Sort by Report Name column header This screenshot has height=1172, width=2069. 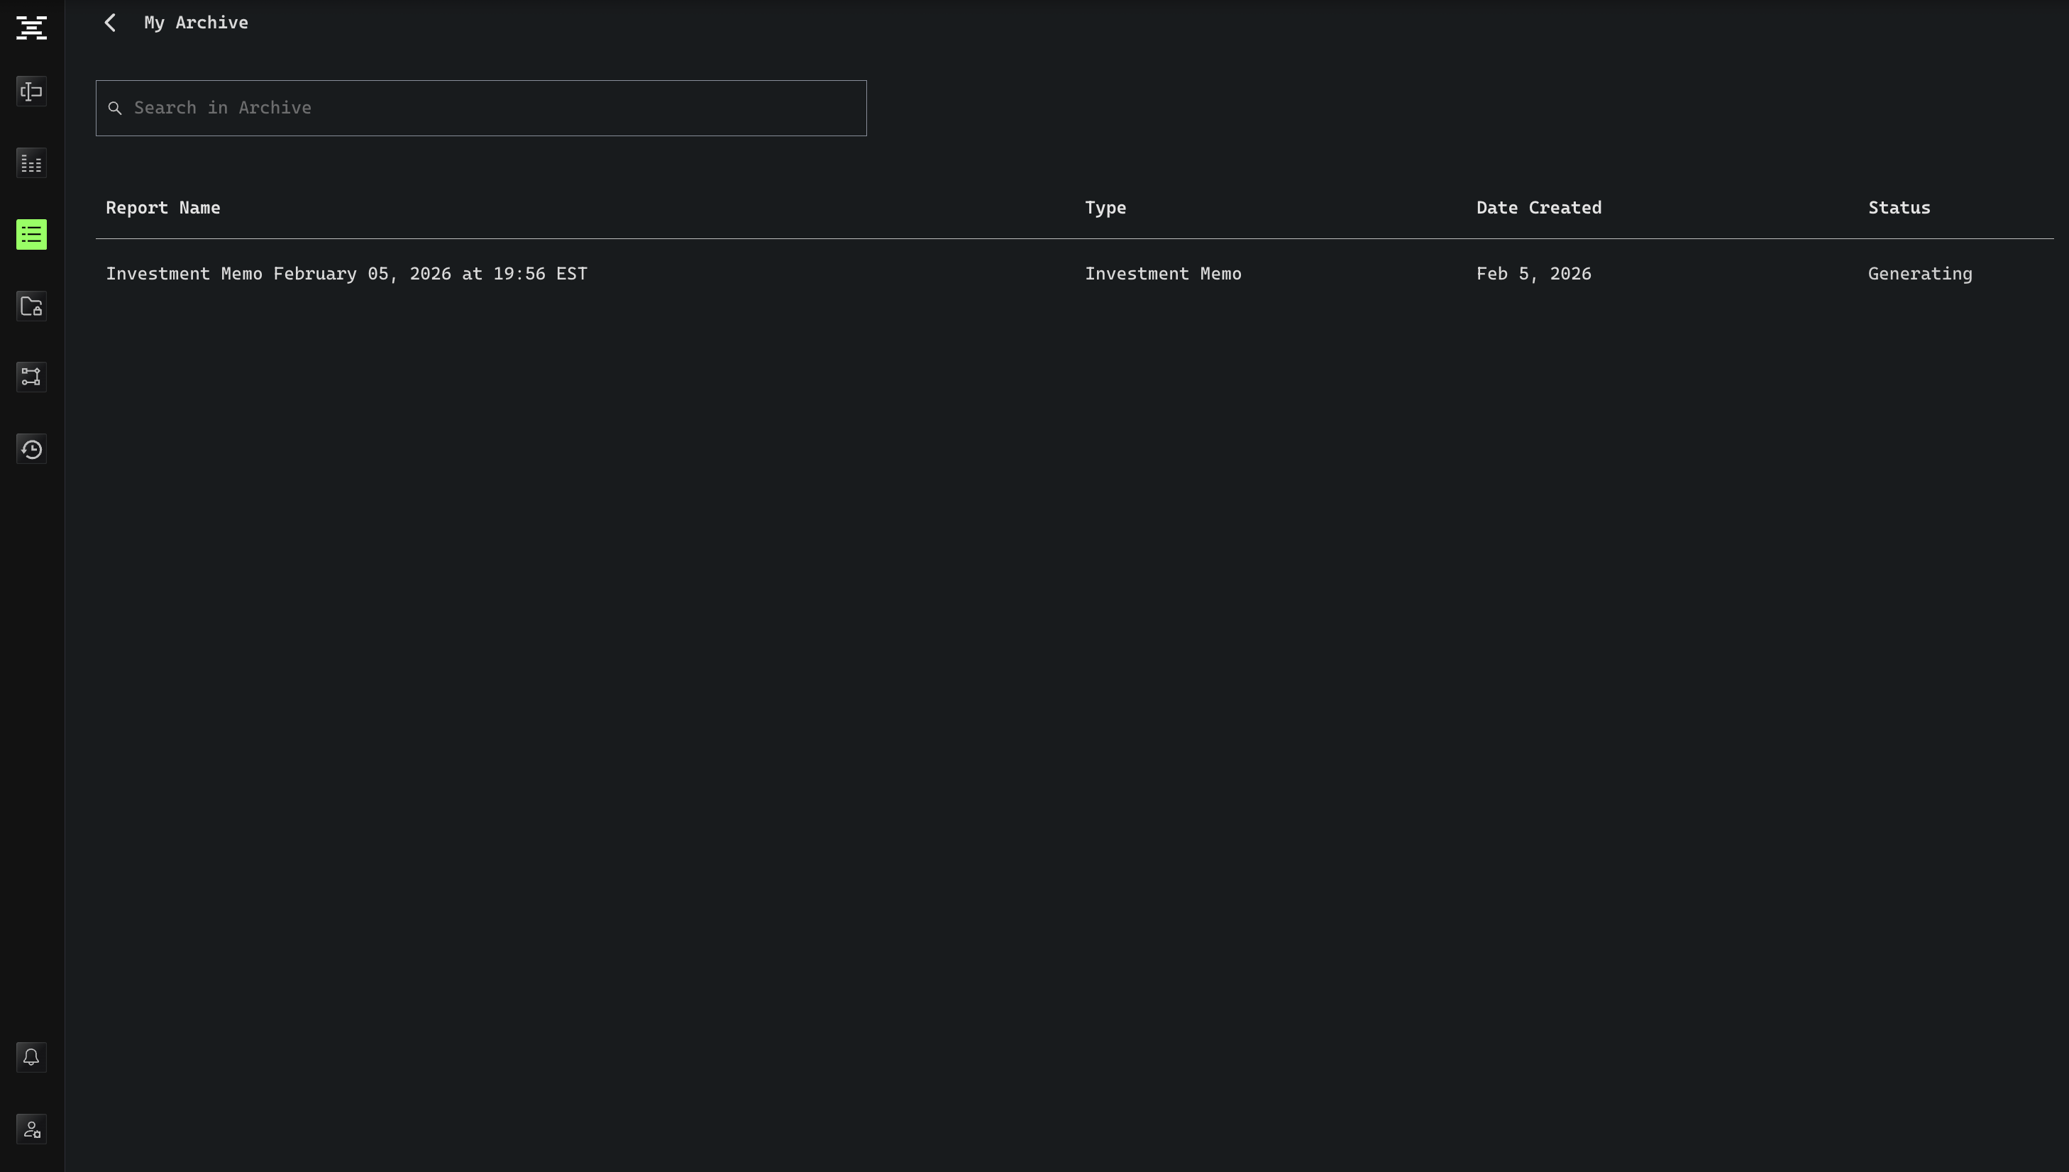coord(162,208)
